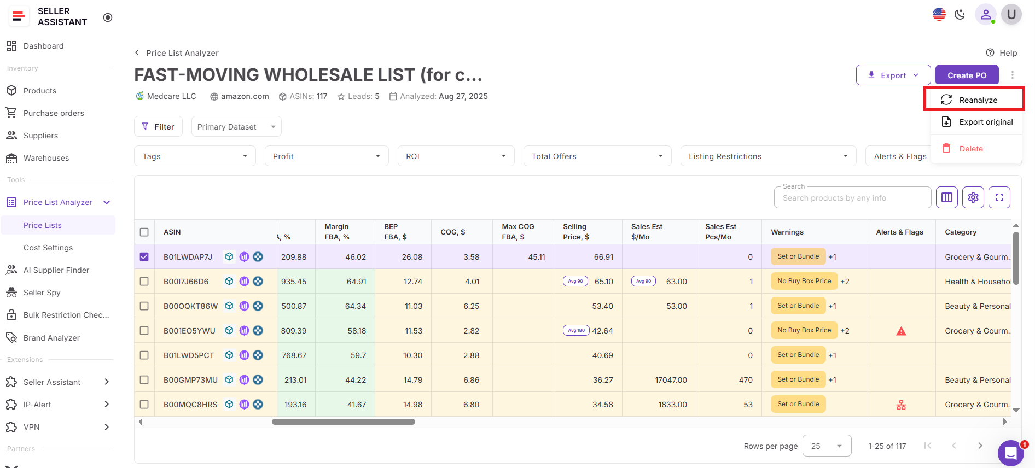Toggle fullscreen table view icon
Screen dimensions: 1035x468
(999, 197)
